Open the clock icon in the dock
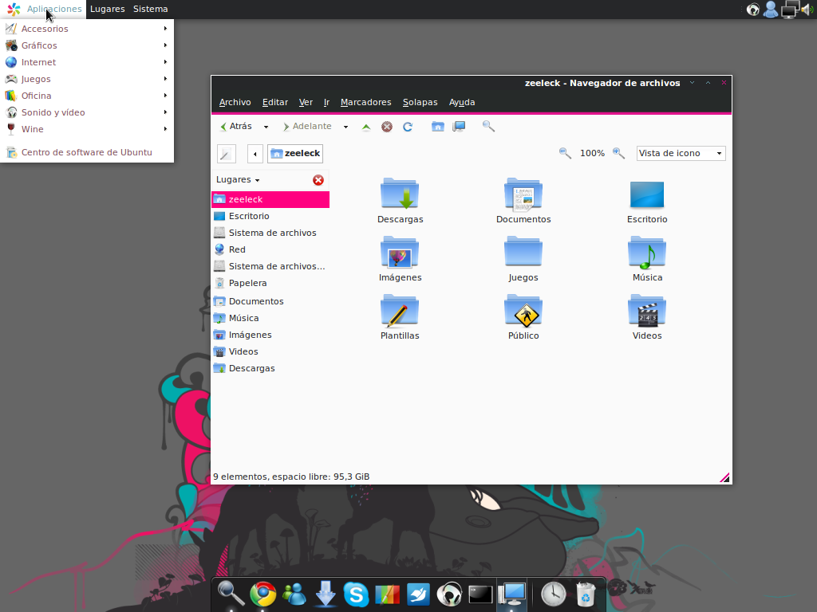 tap(554, 594)
